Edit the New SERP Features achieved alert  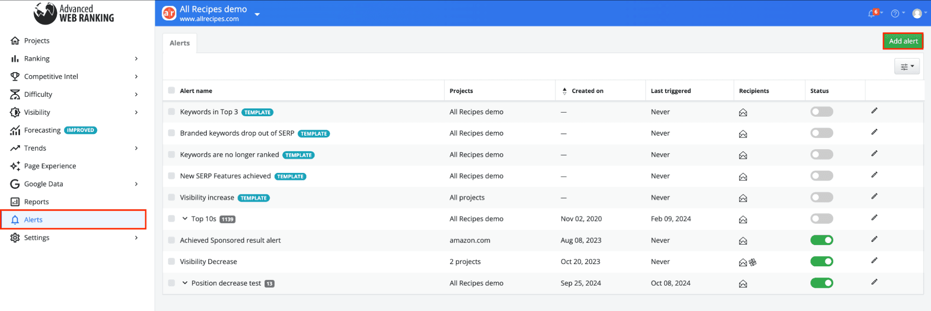click(x=874, y=175)
